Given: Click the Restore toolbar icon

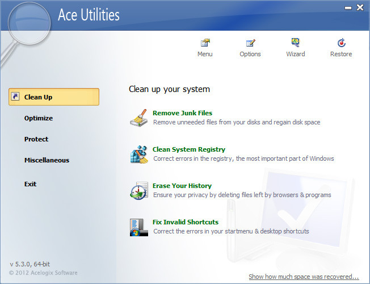Looking at the screenshot, I should point(341,43).
